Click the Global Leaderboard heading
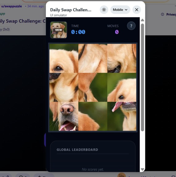Viewport: 176px width, 177px height. (x=77, y=150)
